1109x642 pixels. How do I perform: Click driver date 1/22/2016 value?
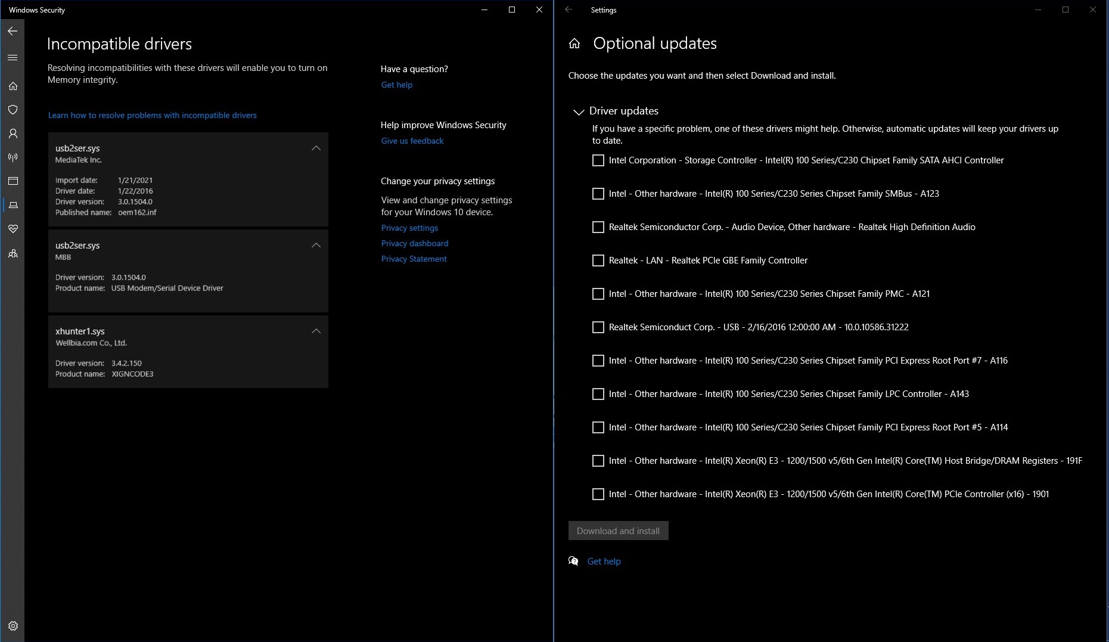(135, 191)
